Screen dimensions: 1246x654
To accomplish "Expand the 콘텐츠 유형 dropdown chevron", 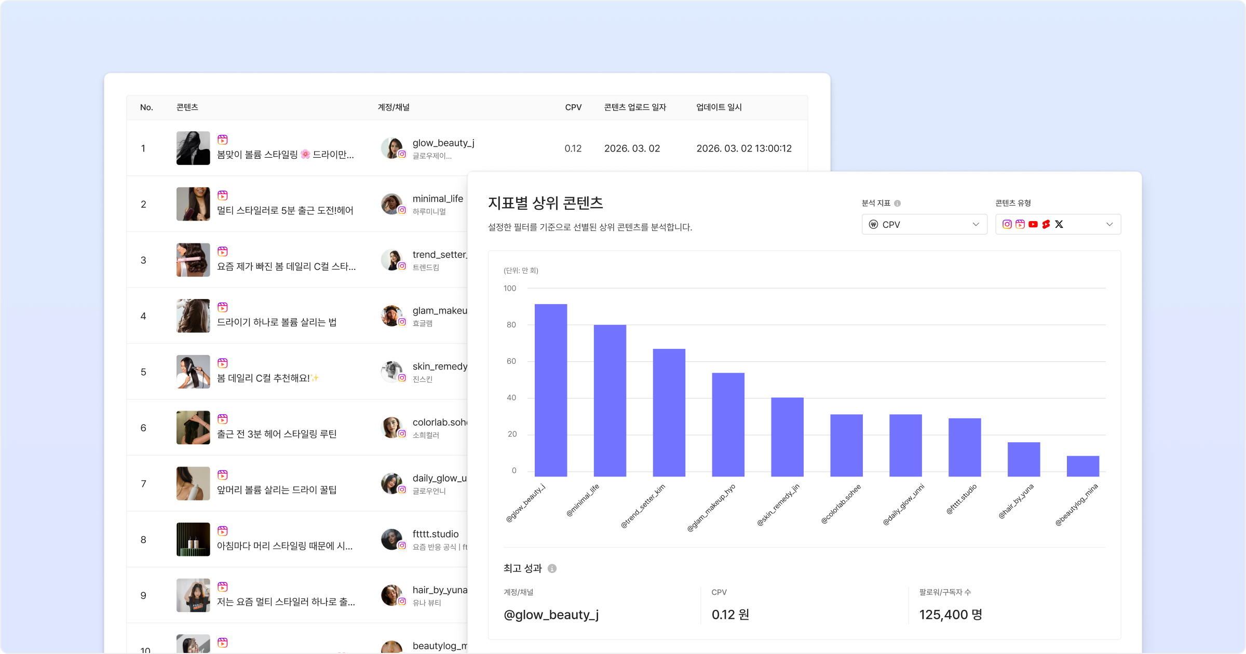I will tap(1109, 224).
